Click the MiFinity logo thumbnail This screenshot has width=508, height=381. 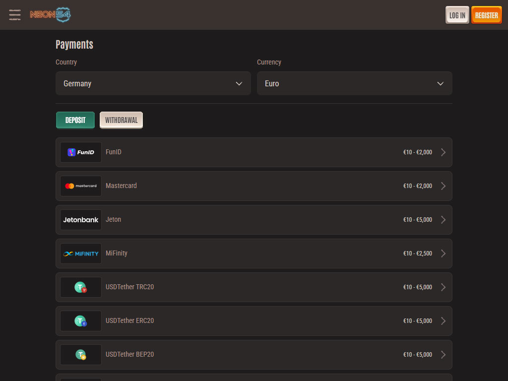pyautogui.click(x=81, y=254)
